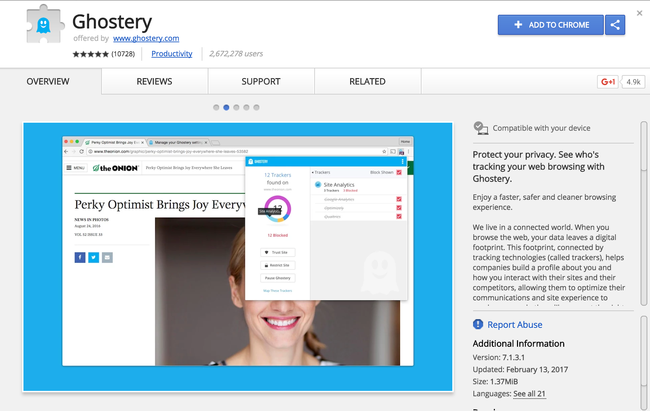Click the plus icon on Add to Chrome

pyautogui.click(x=518, y=25)
